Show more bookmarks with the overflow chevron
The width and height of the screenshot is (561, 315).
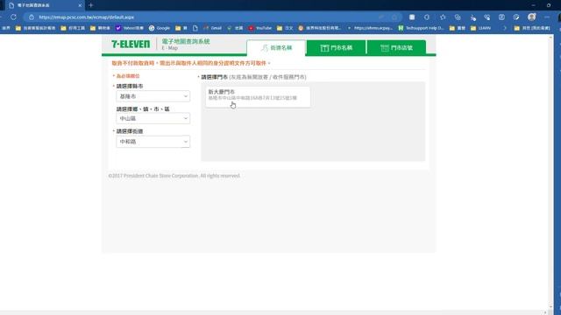point(505,28)
